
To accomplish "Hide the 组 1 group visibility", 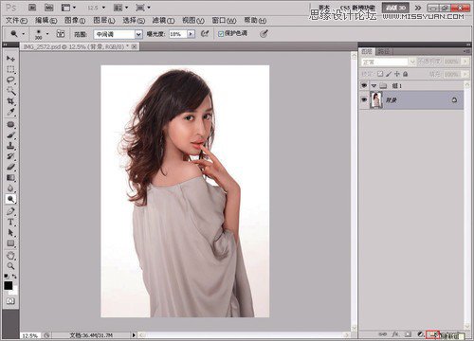I will [x=364, y=85].
